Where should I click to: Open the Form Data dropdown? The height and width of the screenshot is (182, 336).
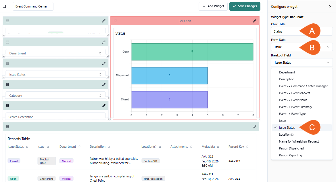coord(302,47)
